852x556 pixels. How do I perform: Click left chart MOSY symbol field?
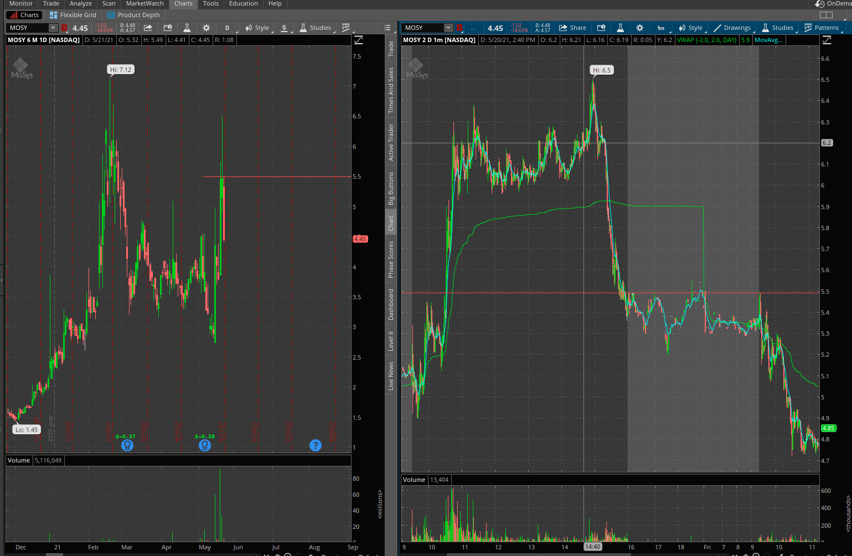click(x=28, y=28)
